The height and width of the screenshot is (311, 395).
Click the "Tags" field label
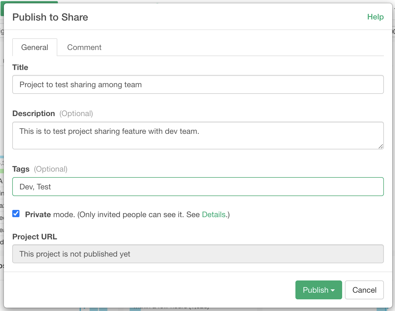click(x=21, y=169)
